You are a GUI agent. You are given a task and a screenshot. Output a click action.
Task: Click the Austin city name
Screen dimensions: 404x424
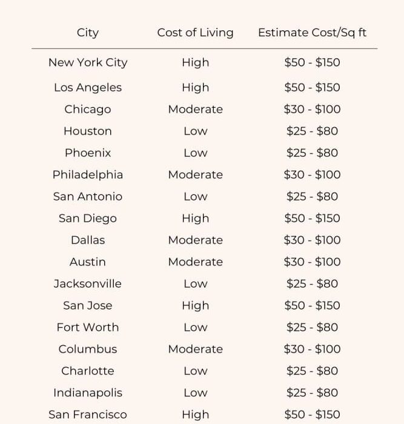88,262
